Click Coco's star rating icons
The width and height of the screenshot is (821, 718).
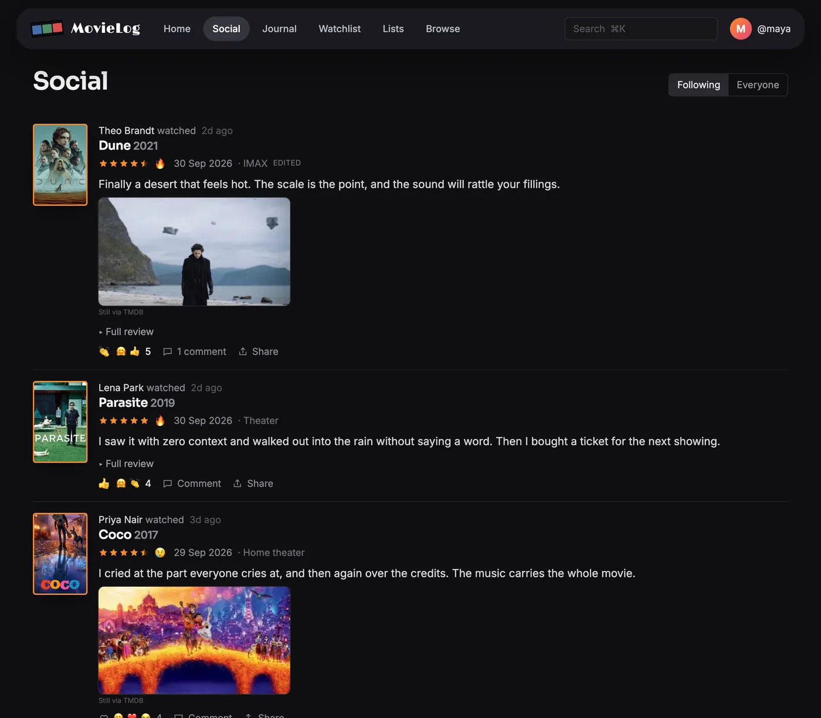pyautogui.click(x=123, y=553)
